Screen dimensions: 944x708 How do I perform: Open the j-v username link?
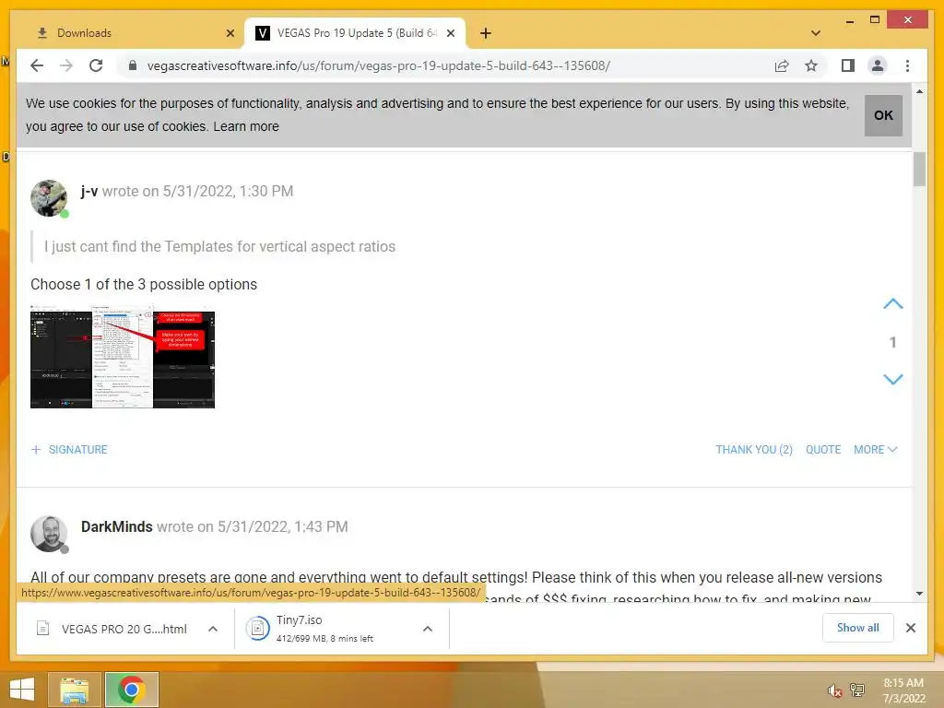click(89, 192)
